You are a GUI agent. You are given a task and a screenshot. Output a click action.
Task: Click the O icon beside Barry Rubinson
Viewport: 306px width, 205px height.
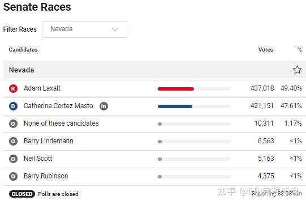13,177
